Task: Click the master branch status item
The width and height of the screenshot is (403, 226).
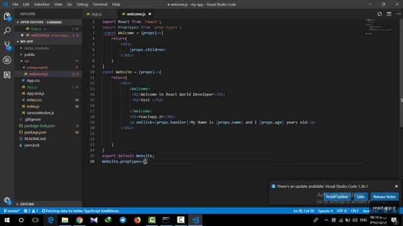Action: point(12,211)
